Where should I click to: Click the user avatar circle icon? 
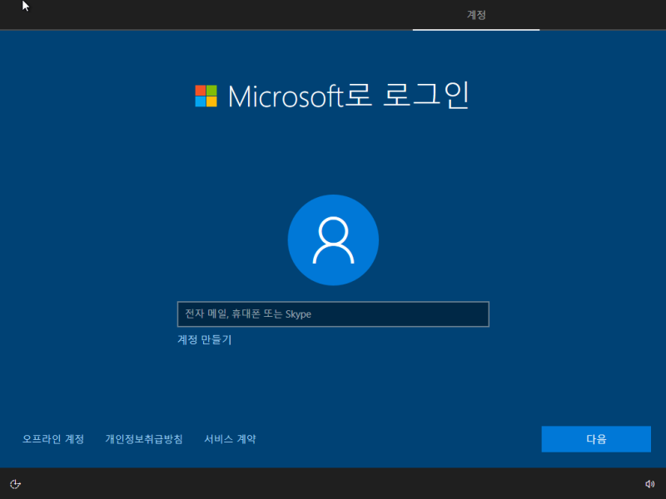[x=333, y=240]
